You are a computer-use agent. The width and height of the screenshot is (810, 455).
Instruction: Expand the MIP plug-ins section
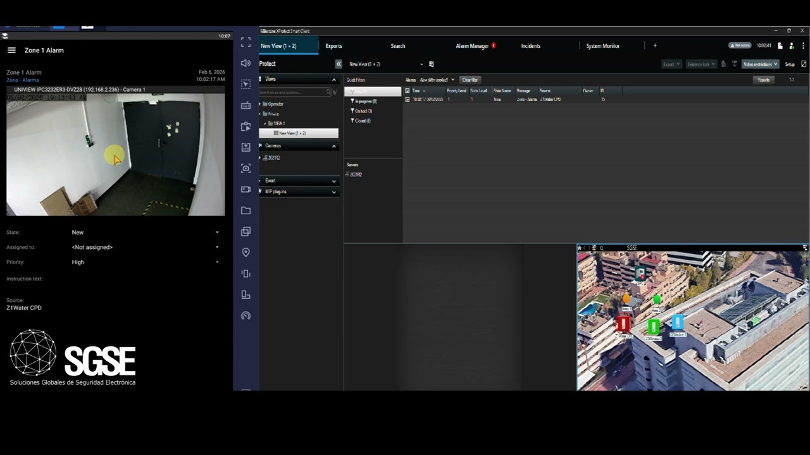click(334, 192)
